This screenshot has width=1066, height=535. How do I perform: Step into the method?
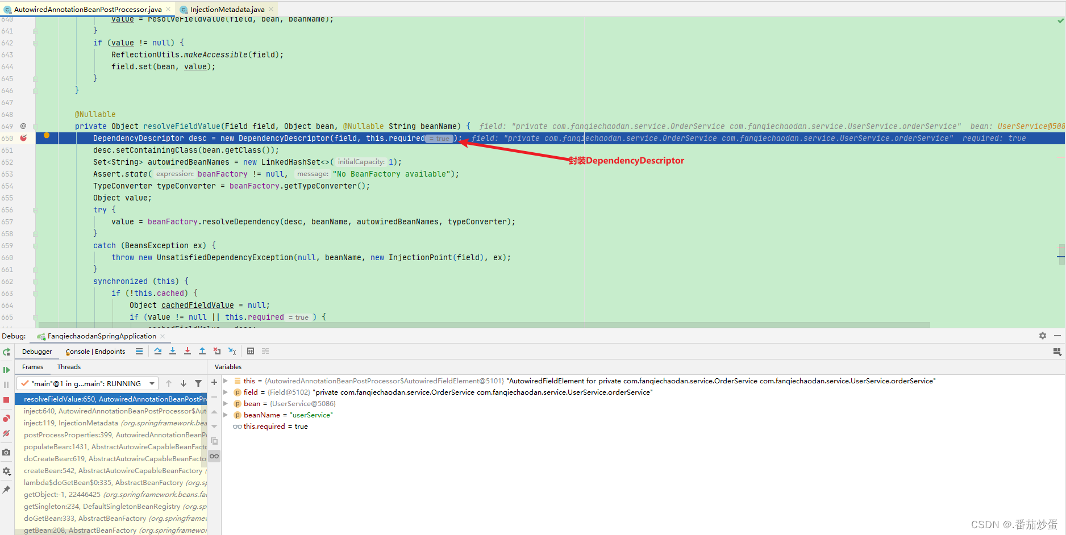[x=173, y=352]
